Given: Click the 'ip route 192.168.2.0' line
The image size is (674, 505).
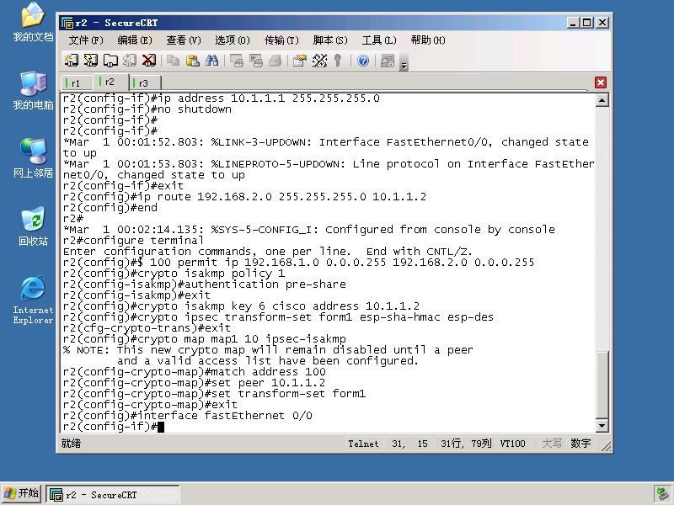Looking at the screenshot, I should [x=244, y=197].
